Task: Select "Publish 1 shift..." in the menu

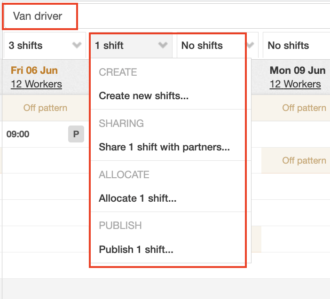Action: coord(136,250)
